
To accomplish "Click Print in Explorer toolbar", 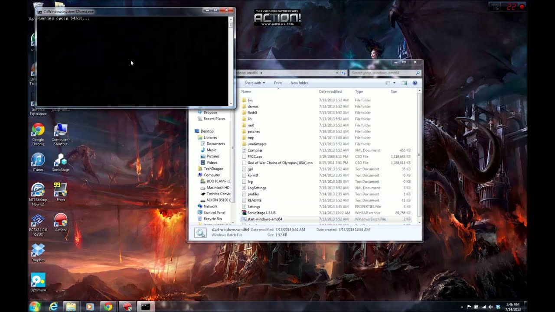I will (278, 83).
